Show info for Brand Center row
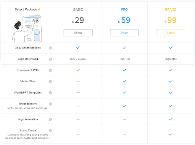 50,131
